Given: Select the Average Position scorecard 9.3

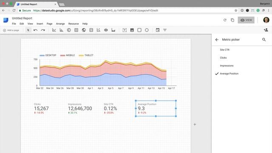Looking at the screenshot, I should (x=156, y=108).
